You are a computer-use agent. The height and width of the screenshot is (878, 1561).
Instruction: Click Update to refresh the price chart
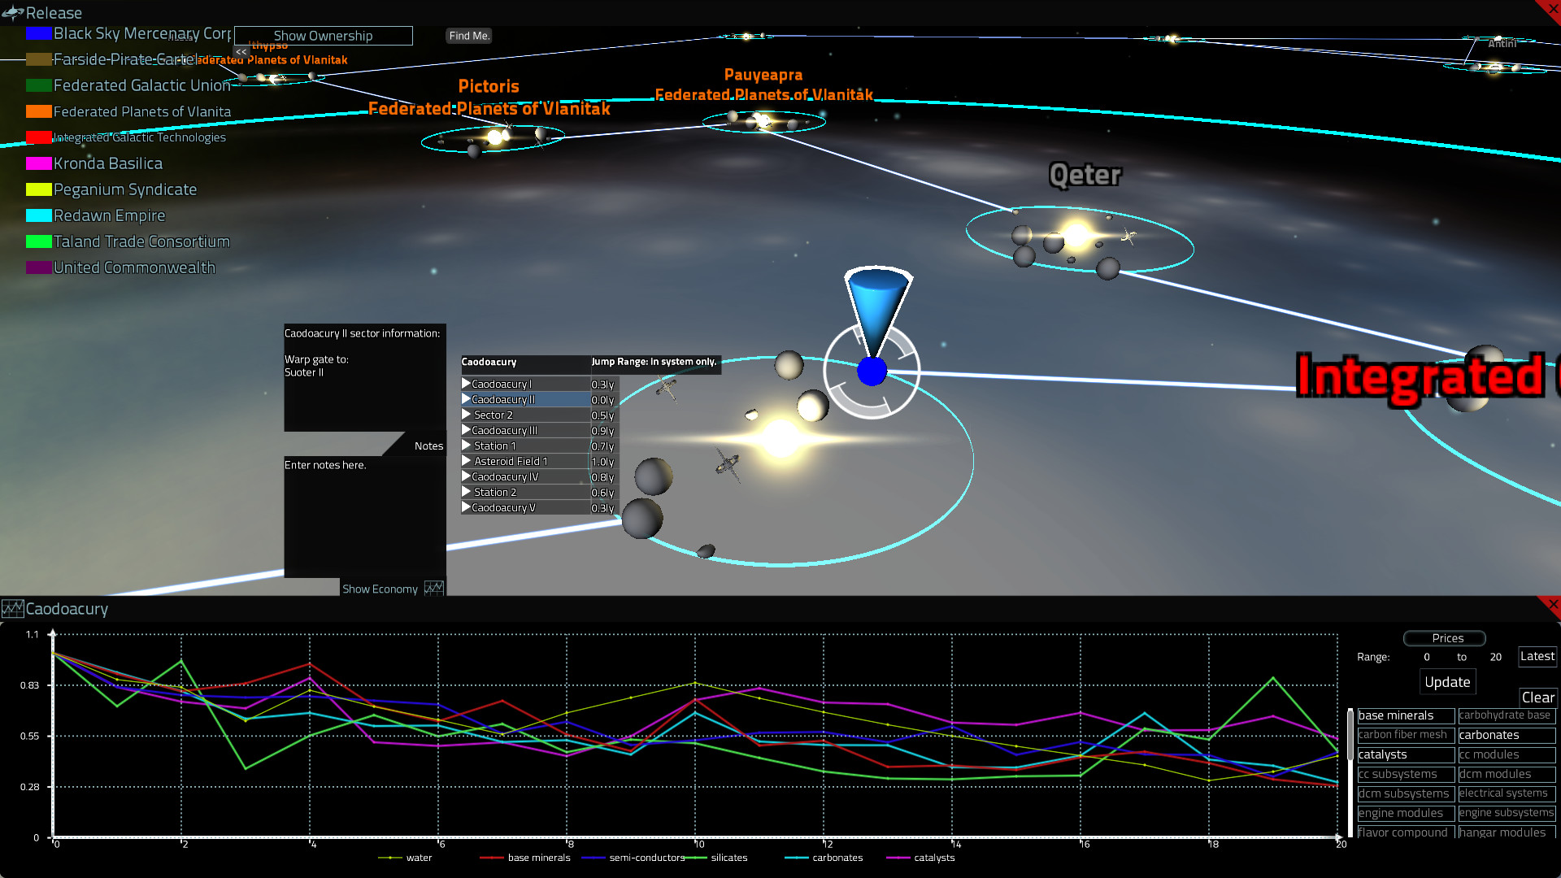click(x=1446, y=681)
